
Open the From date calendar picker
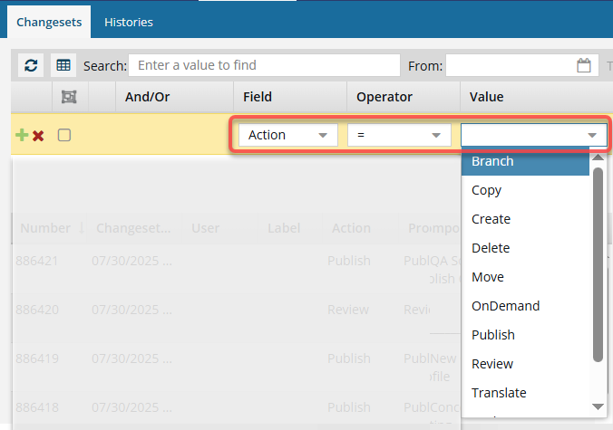click(584, 65)
